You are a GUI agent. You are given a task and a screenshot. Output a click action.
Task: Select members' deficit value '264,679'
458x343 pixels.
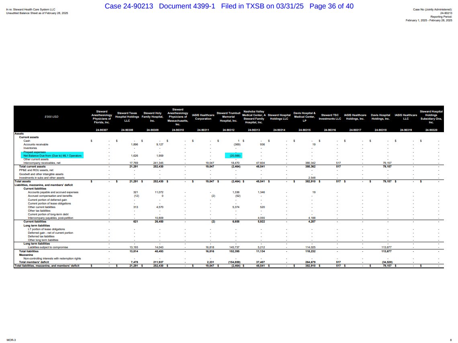310,262
